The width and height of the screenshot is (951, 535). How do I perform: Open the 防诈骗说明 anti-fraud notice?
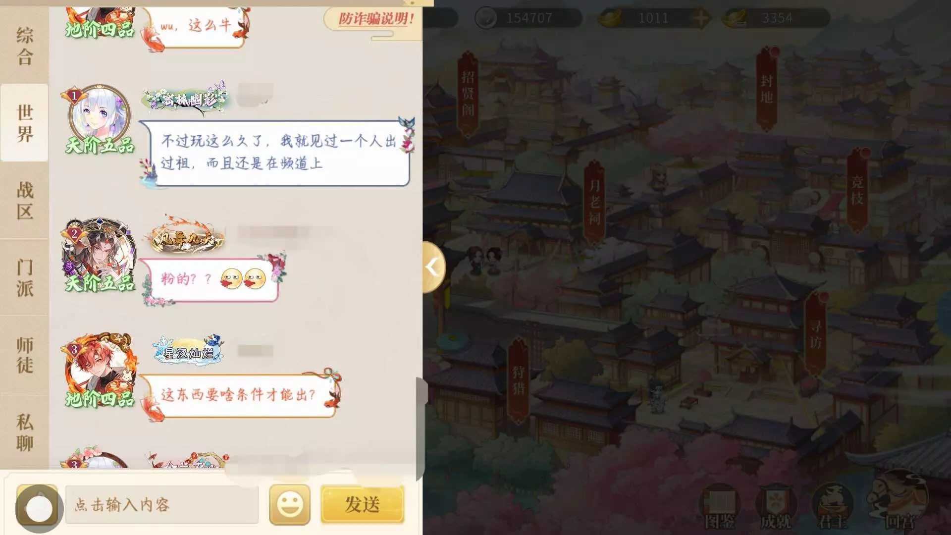pos(375,19)
